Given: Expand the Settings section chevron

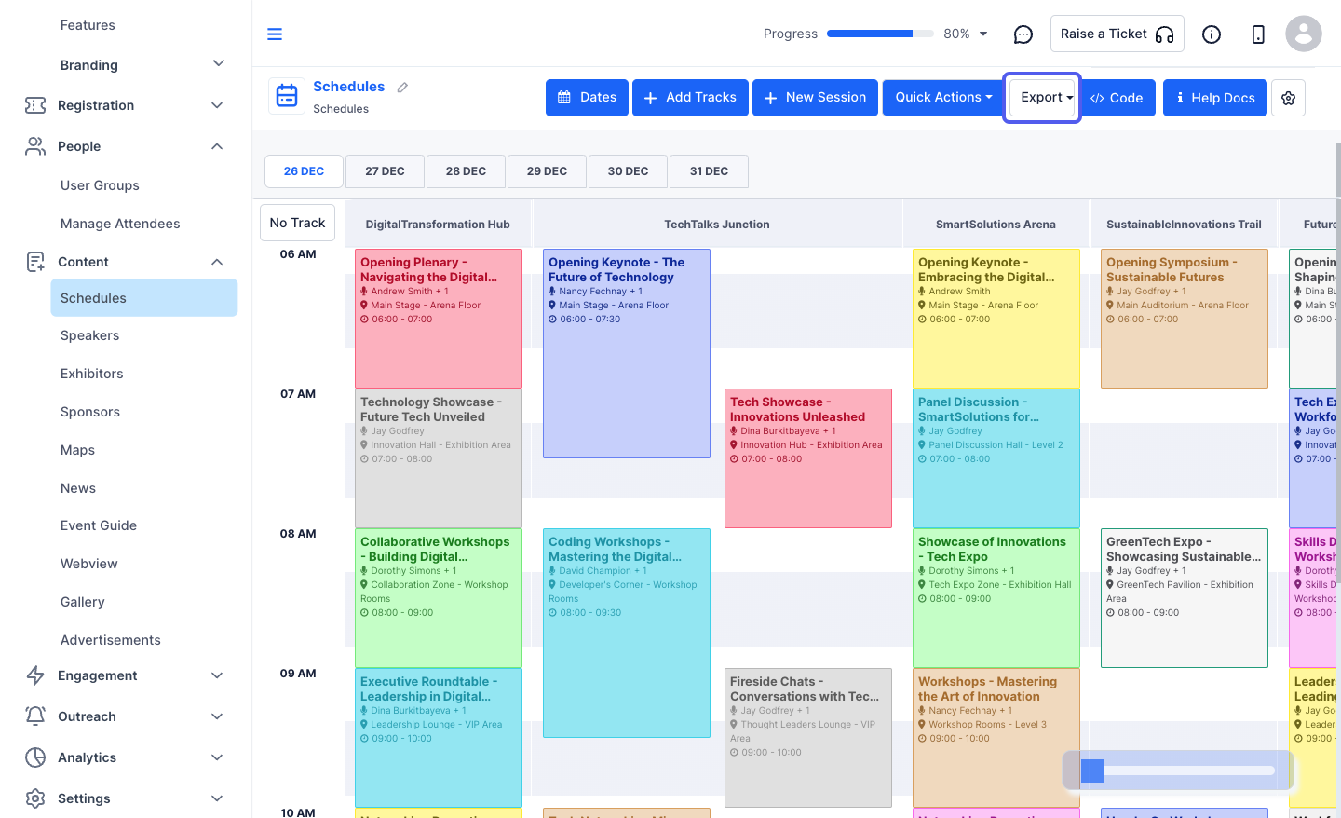Looking at the screenshot, I should (217, 798).
